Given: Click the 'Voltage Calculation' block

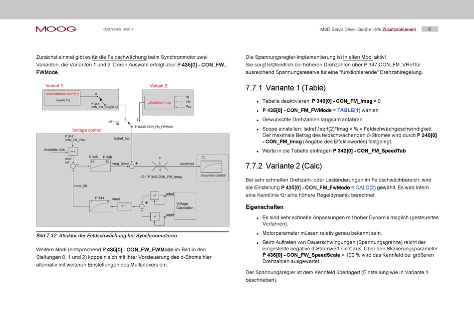Looking at the screenshot, I should (x=185, y=206).
